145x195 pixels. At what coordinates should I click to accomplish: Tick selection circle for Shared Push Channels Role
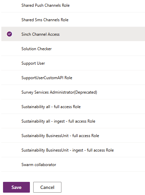click(x=9, y=5)
